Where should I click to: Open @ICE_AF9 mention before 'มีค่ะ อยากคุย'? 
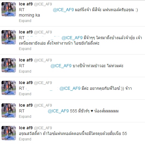click(70, 88)
